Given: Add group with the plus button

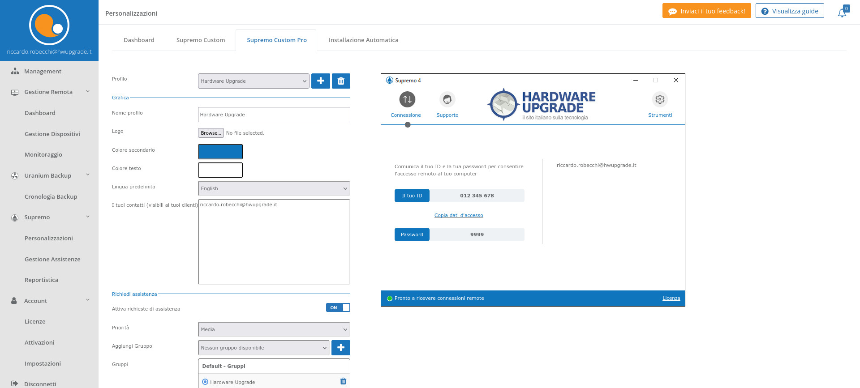Looking at the screenshot, I should 341,348.
